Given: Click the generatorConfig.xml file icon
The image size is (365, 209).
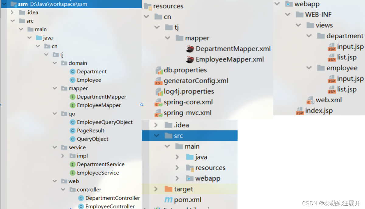Looking at the screenshot, I should (158, 81).
